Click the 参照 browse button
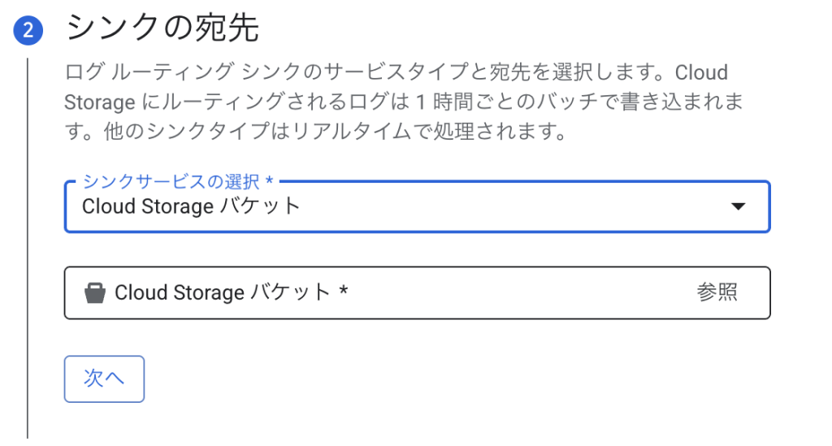The image size is (832, 446). click(717, 292)
